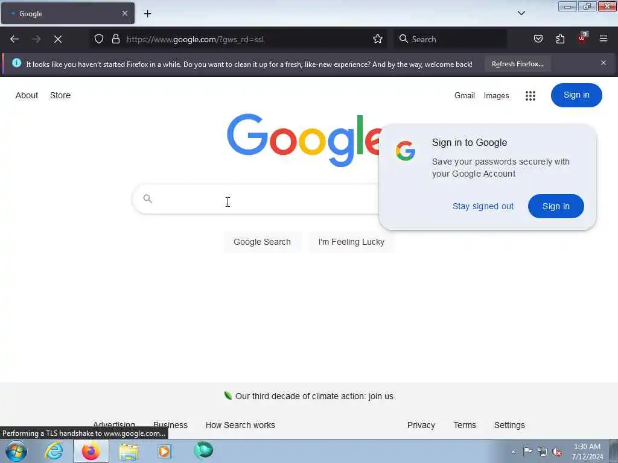This screenshot has height=463, width=618.
Task: Switch to the Google tab
Action: [x=68, y=13]
